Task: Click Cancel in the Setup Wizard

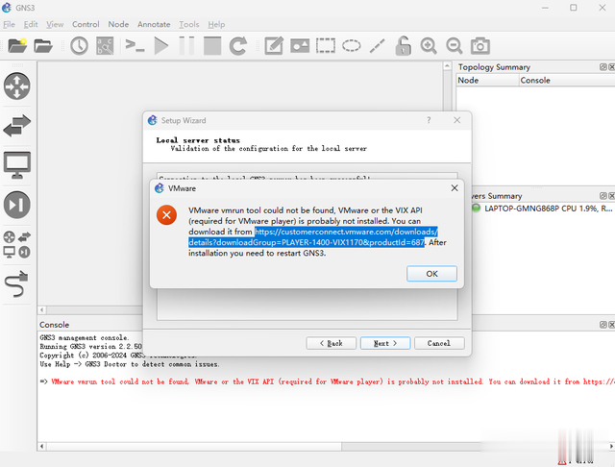Action: (439, 343)
